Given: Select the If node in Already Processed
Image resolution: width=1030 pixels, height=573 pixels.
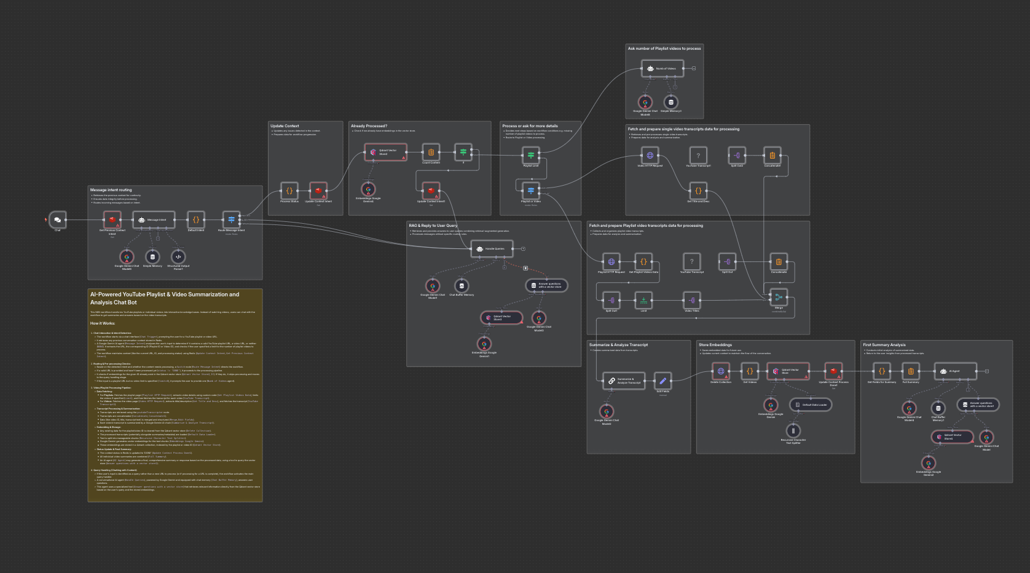Looking at the screenshot, I should tap(463, 152).
